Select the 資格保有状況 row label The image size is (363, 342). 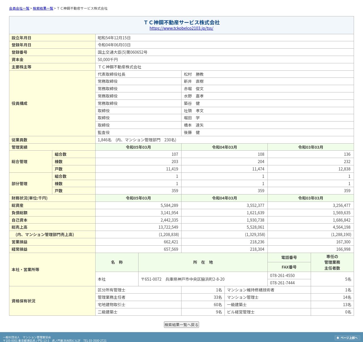(x=23, y=301)
